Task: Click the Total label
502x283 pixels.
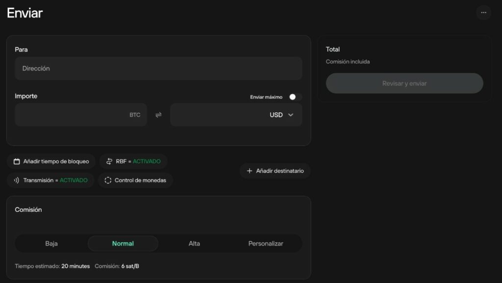Action: tap(333, 50)
